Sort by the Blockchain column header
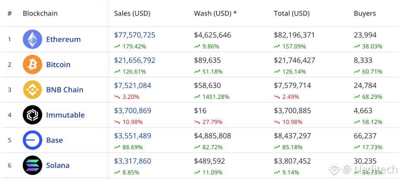This screenshot has width=401, height=180. pyautogui.click(x=40, y=13)
